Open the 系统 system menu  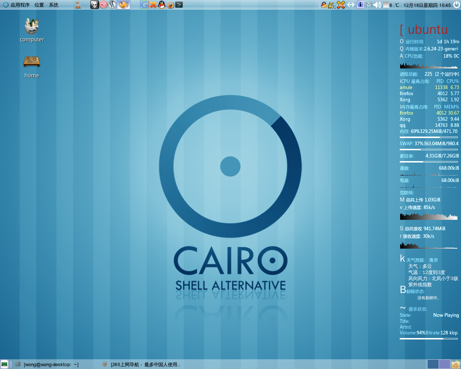coord(54,5)
